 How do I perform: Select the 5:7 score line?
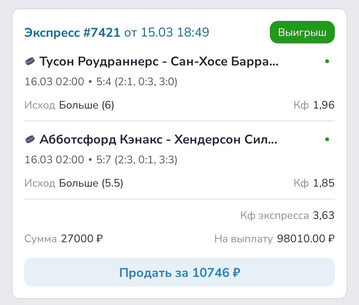click(x=137, y=159)
